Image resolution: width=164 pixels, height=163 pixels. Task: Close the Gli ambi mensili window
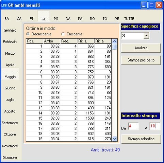[x=159, y=5]
